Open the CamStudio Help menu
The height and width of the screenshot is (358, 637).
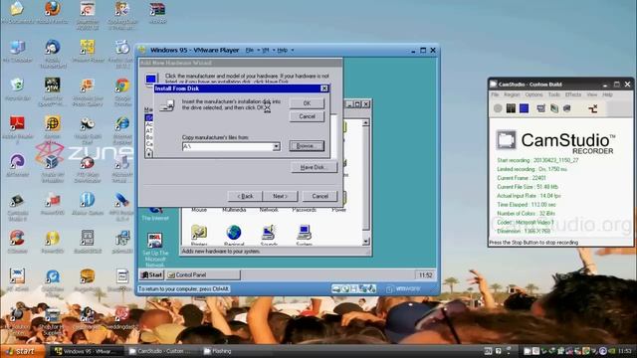point(607,94)
